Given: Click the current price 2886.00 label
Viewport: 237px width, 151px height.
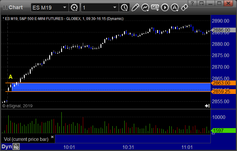Looking at the screenshot, I should click(x=223, y=30).
